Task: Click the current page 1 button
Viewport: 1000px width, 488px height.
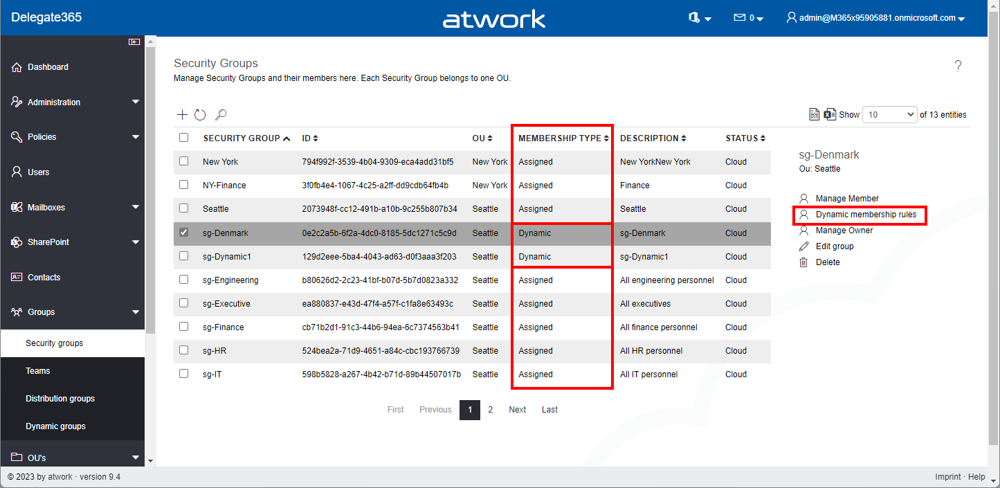Action: click(470, 410)
